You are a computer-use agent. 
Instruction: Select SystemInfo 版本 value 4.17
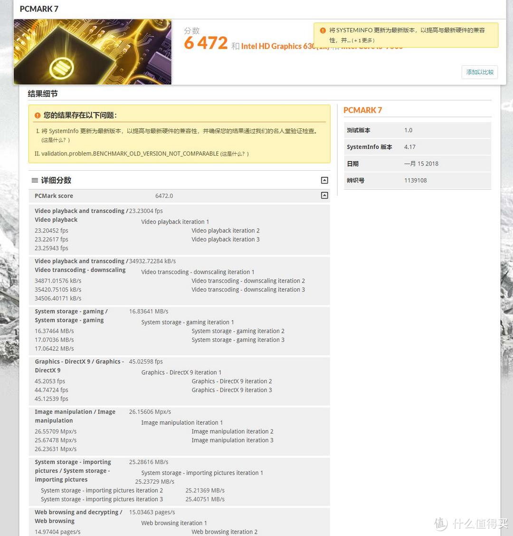click(409, 147)
